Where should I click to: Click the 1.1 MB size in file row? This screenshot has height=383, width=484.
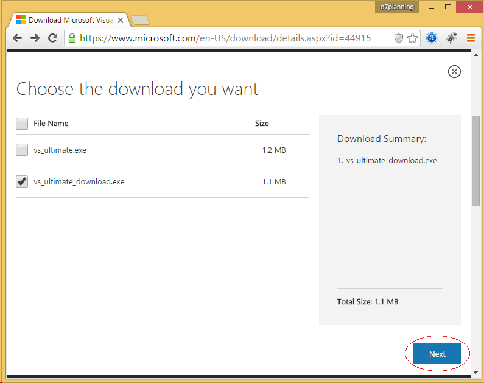tap(274, 182)
